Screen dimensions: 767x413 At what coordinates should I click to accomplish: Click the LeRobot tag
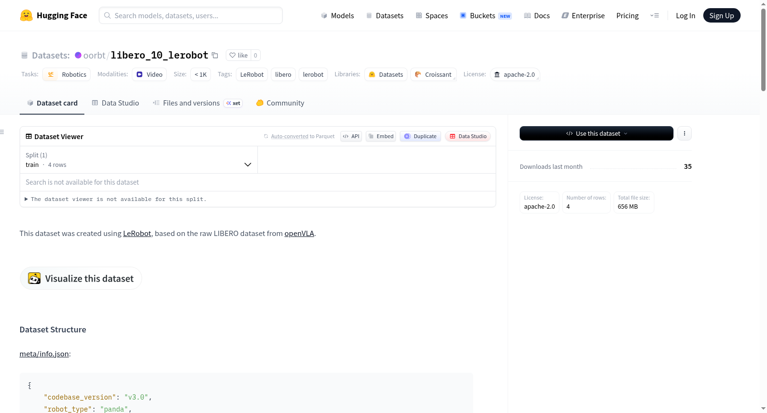[252, 74]
